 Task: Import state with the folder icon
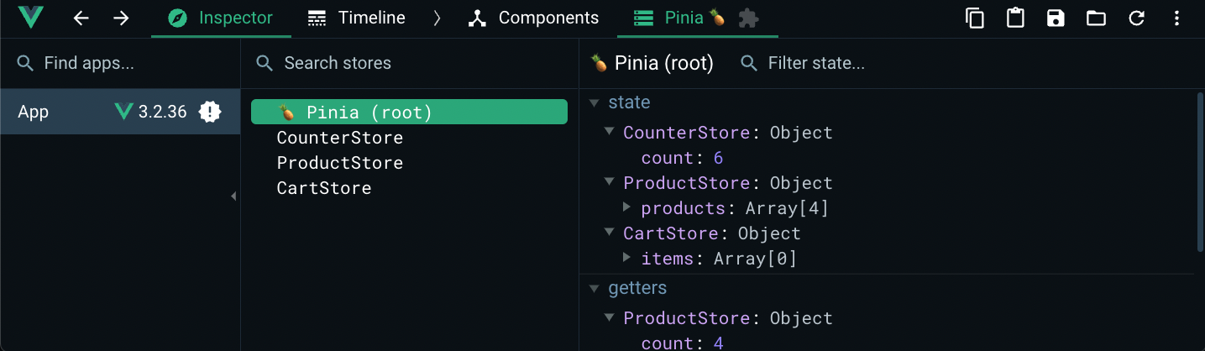[x=1096, y=18]
